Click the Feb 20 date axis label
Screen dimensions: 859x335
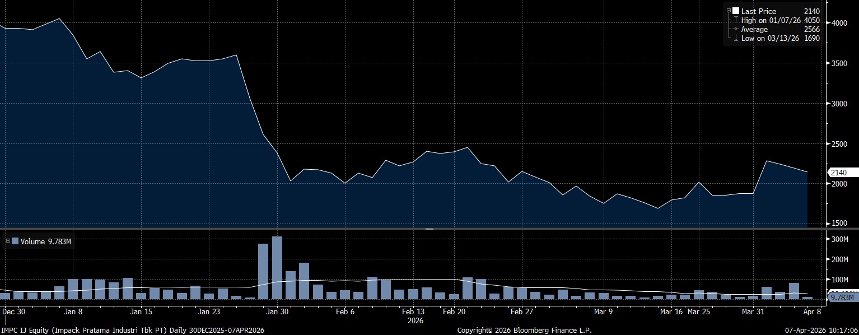pyautogui.click(x=454, y=311)
